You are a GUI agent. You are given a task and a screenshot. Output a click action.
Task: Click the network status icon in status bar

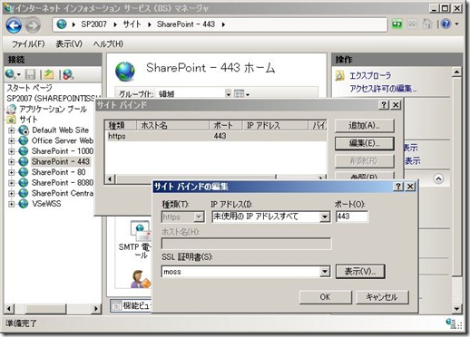tap(451, 323)
